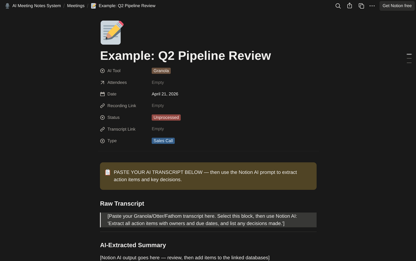Click the microphone workspace icon in breadcrumb

(x=7, y=6)
